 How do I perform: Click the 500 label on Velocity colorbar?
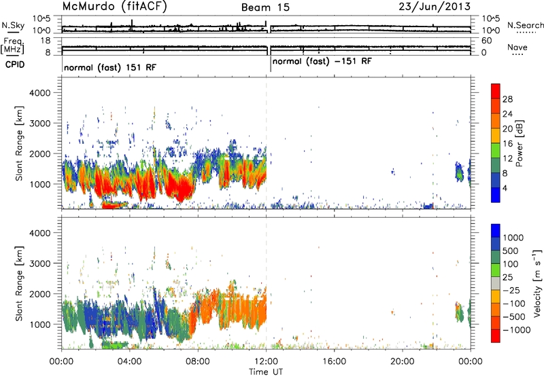[x=511, y=250]
